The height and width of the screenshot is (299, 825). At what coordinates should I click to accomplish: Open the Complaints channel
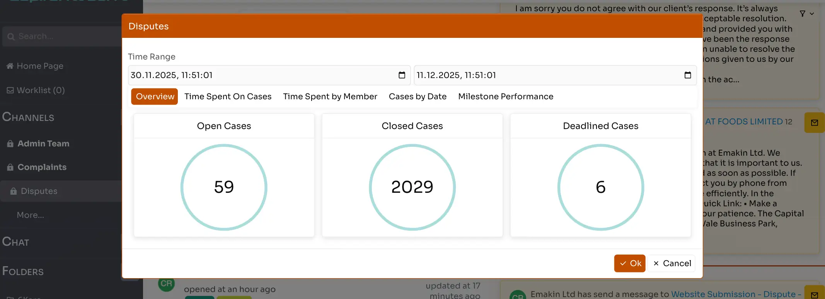42,167
